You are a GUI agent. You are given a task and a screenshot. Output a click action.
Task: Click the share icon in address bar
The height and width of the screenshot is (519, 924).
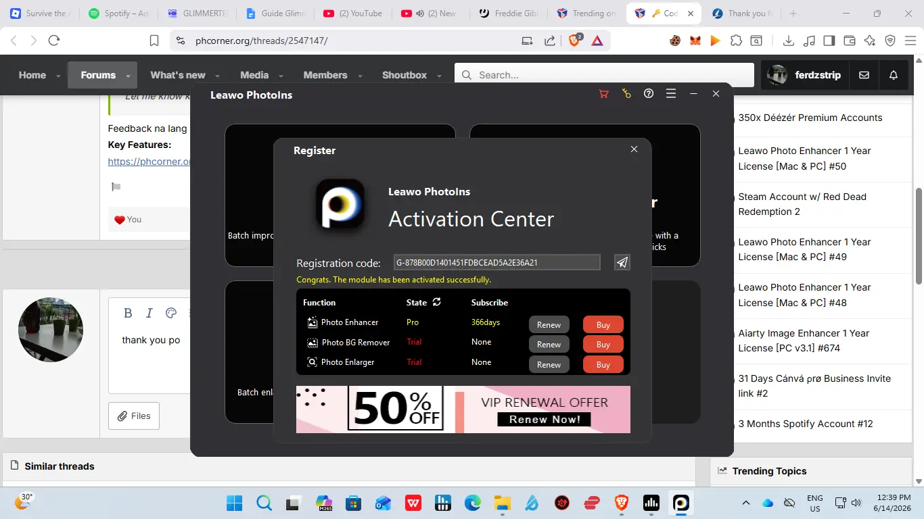click(x=550, y=41)
